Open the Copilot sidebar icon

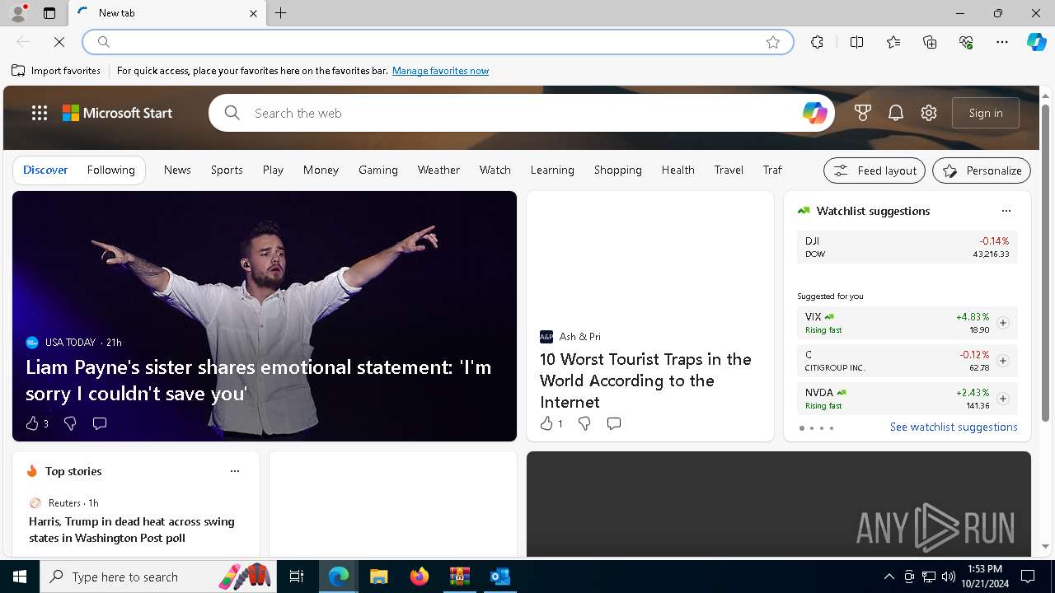[1036, 42]
